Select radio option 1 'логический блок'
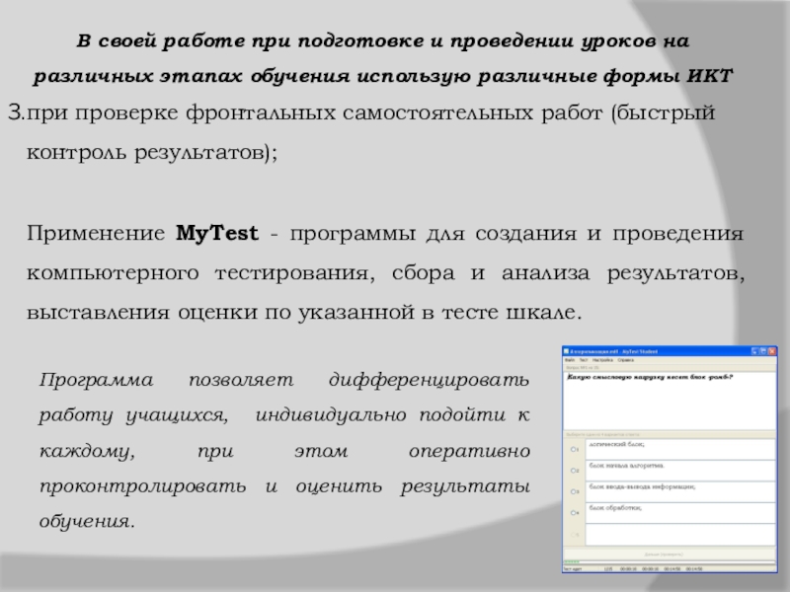Image resolution: width=790 pixels, height=592 pixels. tap(574, 448)
